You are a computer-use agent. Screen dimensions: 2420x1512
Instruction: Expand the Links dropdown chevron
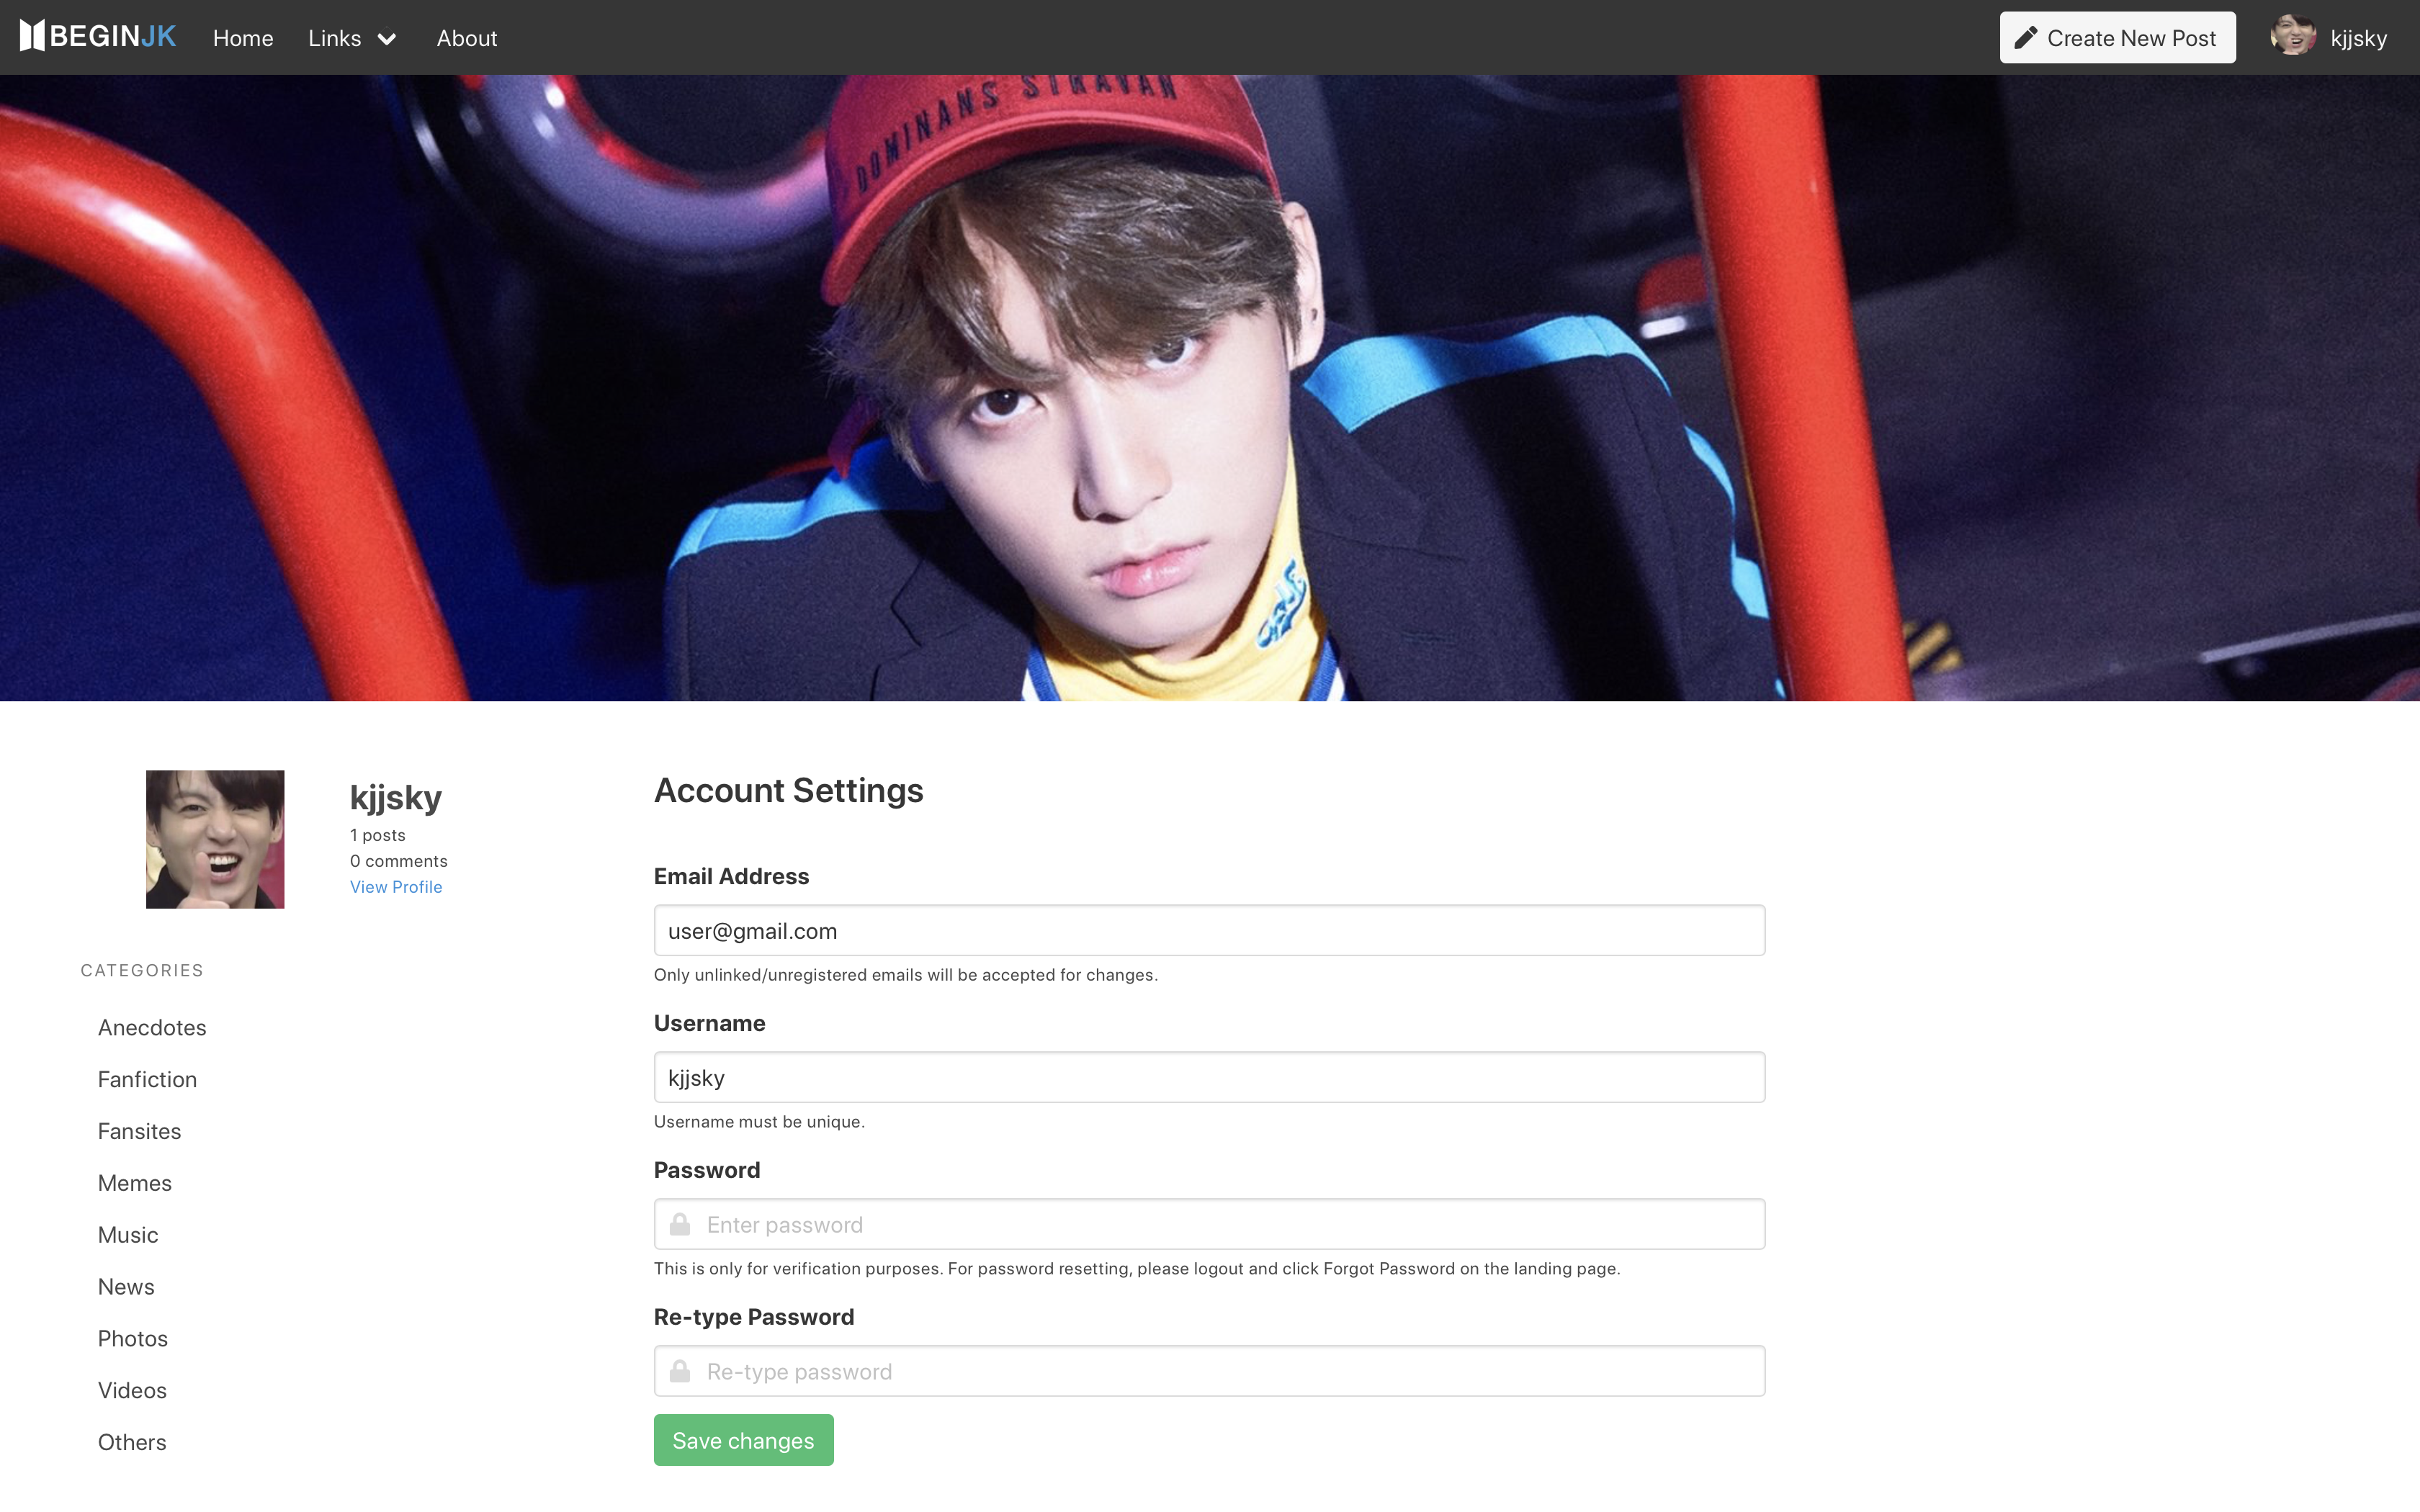(387, 39)
